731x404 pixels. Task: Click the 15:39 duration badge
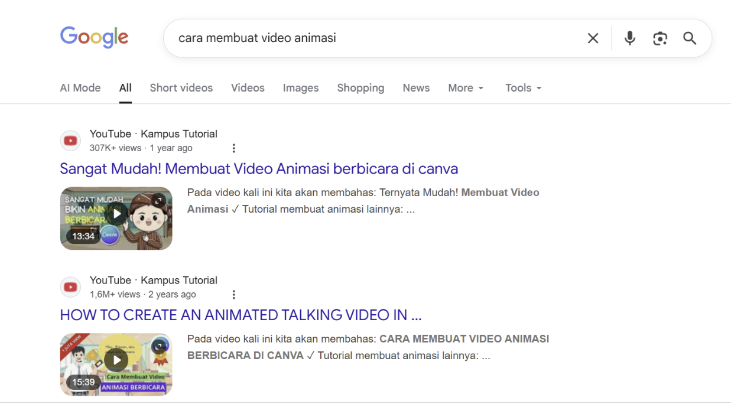(x=83, y=383)
